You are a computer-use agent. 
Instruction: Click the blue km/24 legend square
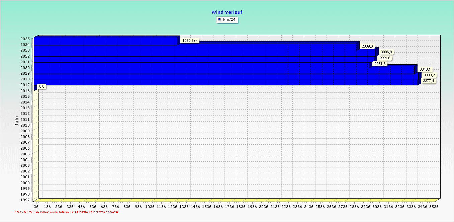click(x=219, y=20)
